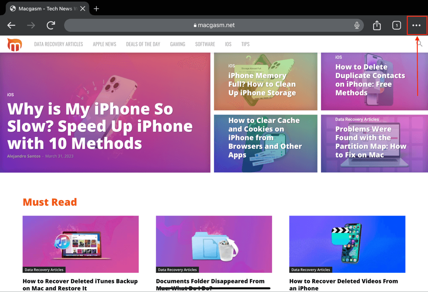The height and width of the screenshot is (292, 428).
Task: Select Gaming in the navigation bar
Action: [178, 44]
